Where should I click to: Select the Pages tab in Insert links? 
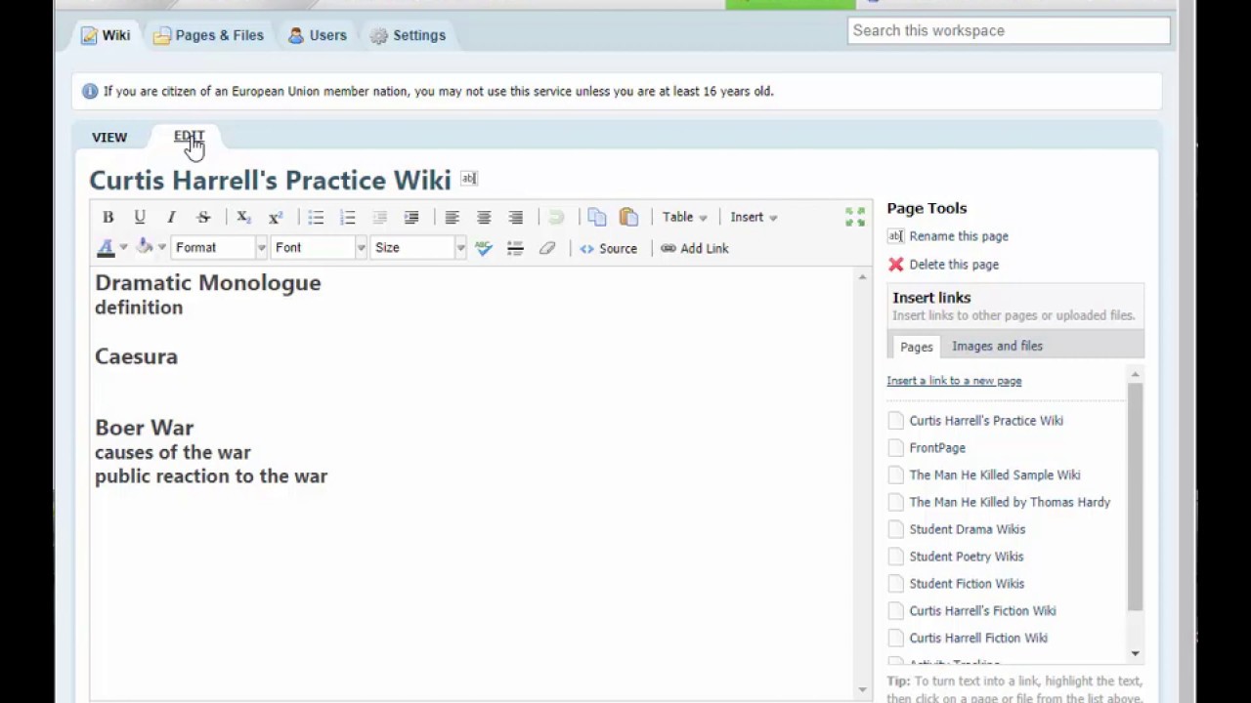pos(916,347)
